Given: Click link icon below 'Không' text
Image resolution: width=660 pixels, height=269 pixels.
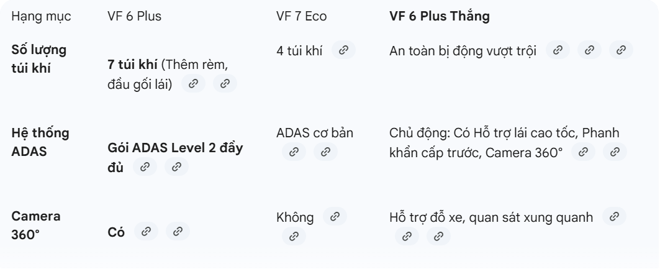Looking at the screenshot, I should click(x=293, y=236).
